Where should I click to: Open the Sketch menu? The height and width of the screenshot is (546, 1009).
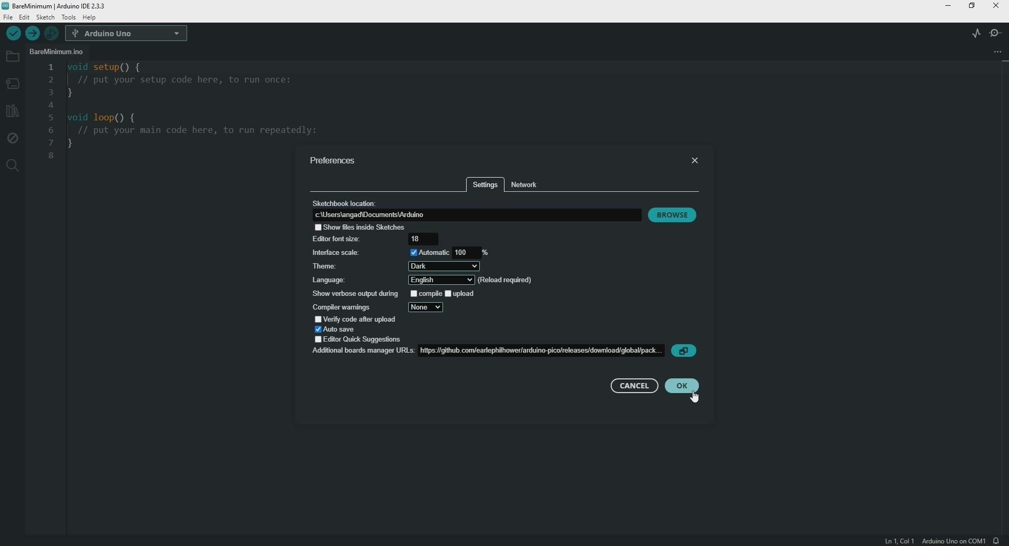coord(46,17)
